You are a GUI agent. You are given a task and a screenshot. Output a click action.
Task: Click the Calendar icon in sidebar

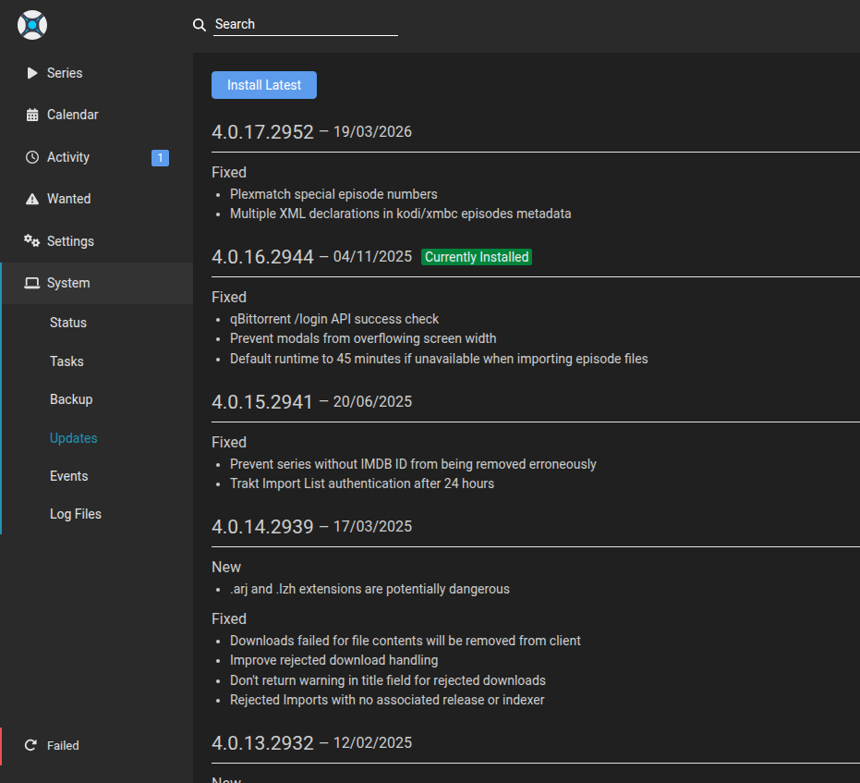pos(32,116)
